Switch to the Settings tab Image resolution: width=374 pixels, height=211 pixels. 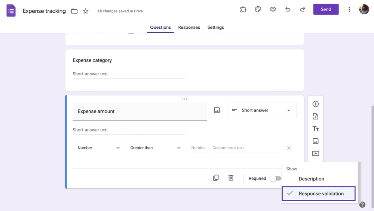215,28
